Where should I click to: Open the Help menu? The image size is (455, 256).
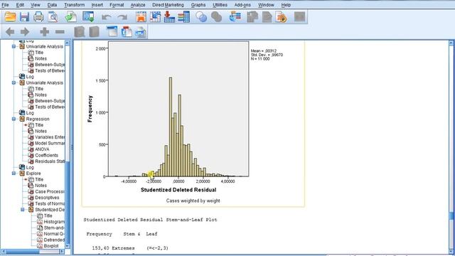[286, 5]
